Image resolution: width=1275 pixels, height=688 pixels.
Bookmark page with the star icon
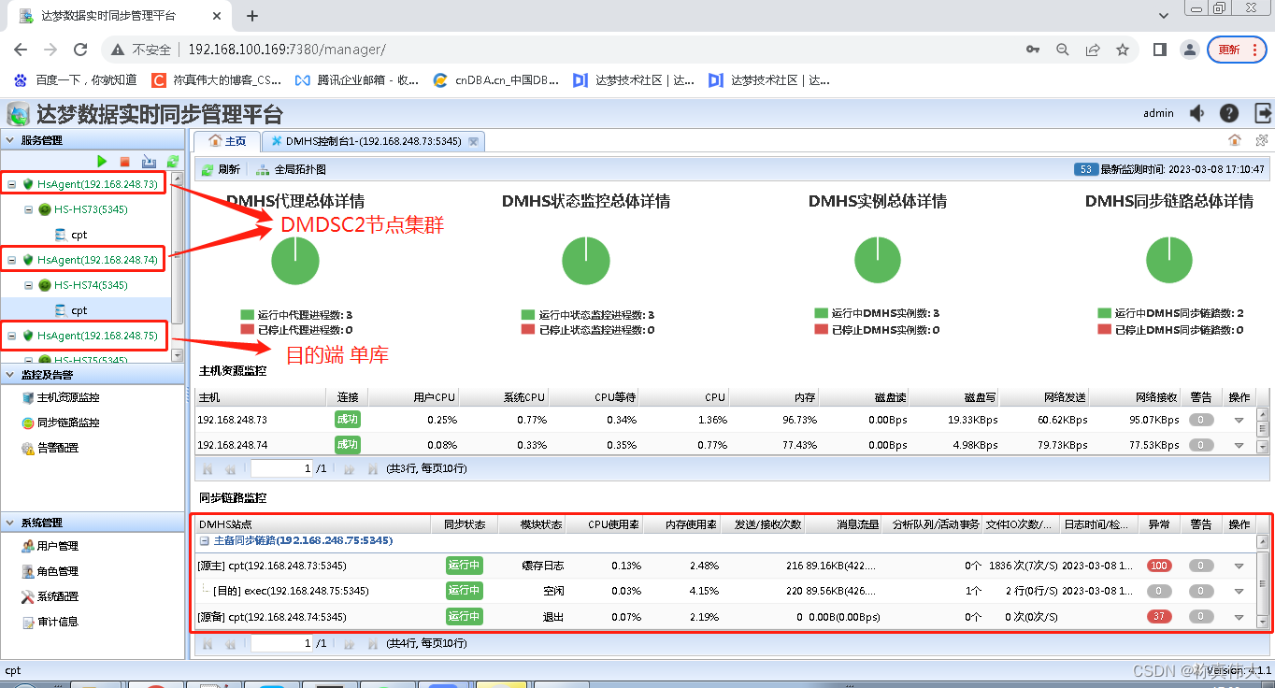click(x=1123, y=50)
